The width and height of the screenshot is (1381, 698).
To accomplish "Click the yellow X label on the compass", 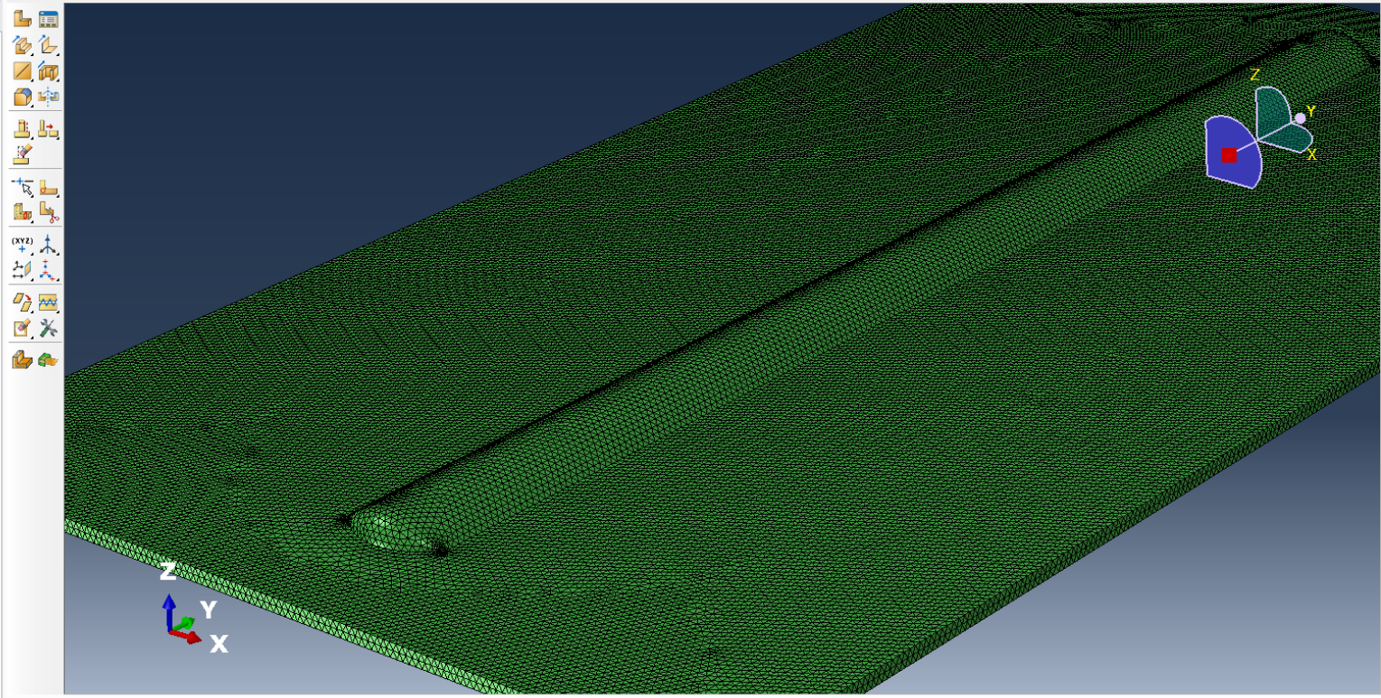I will point(1311,155).
